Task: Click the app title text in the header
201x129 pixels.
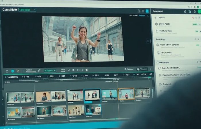Action: coord(10,9)
